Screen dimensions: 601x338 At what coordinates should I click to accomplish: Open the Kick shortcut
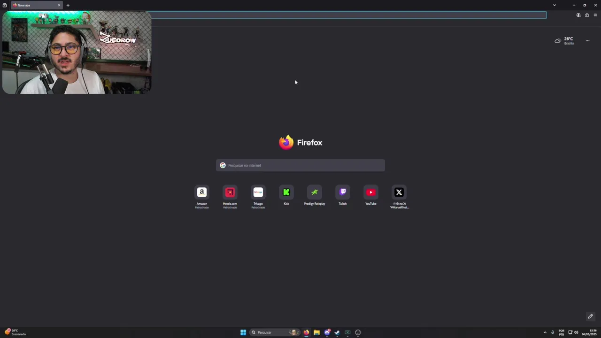point(286,192)
